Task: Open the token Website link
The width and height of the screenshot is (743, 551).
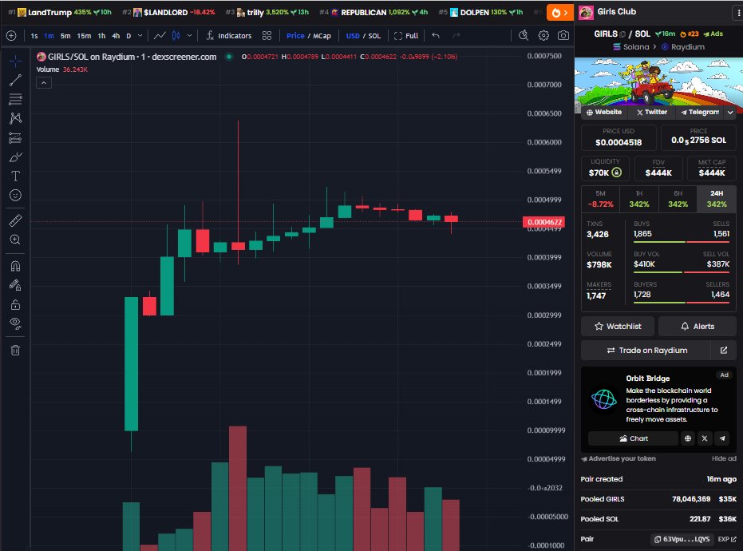Action: point(604,113)
